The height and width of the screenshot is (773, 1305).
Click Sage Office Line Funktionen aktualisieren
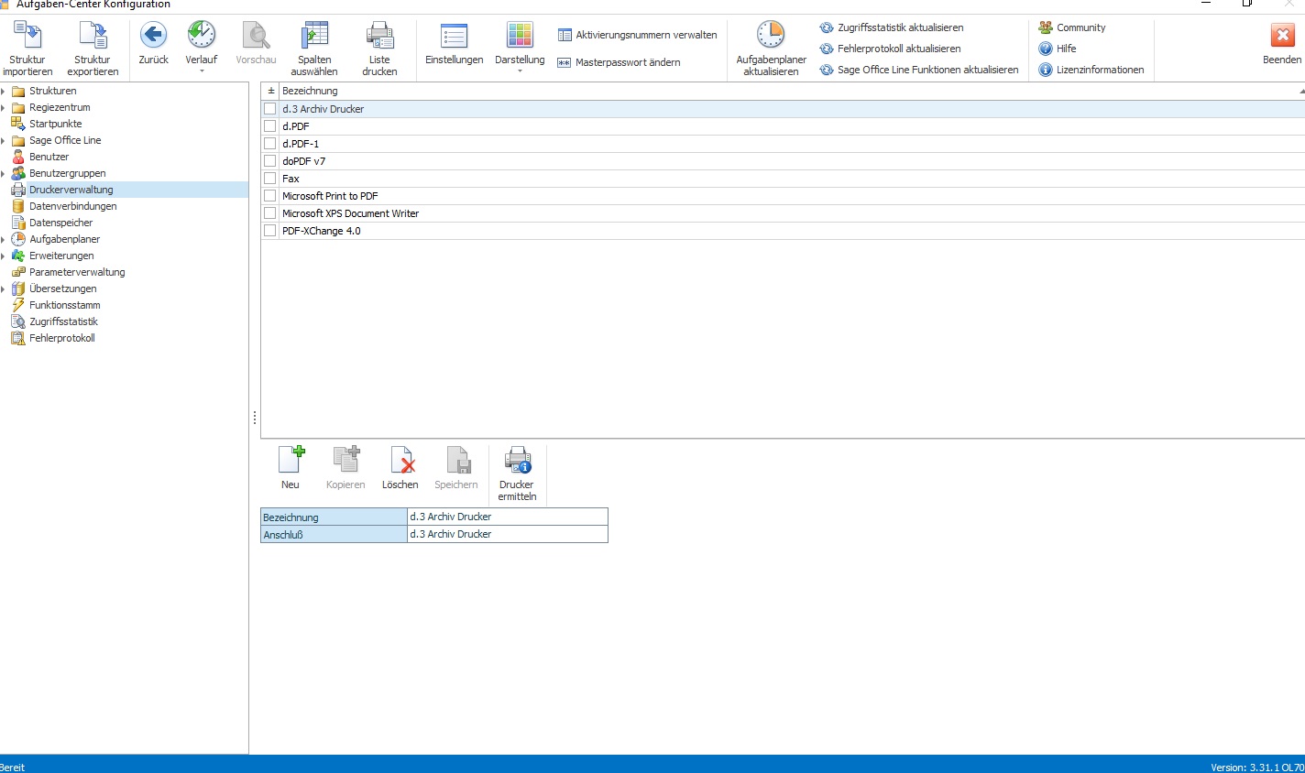click(x=918, y=70)
